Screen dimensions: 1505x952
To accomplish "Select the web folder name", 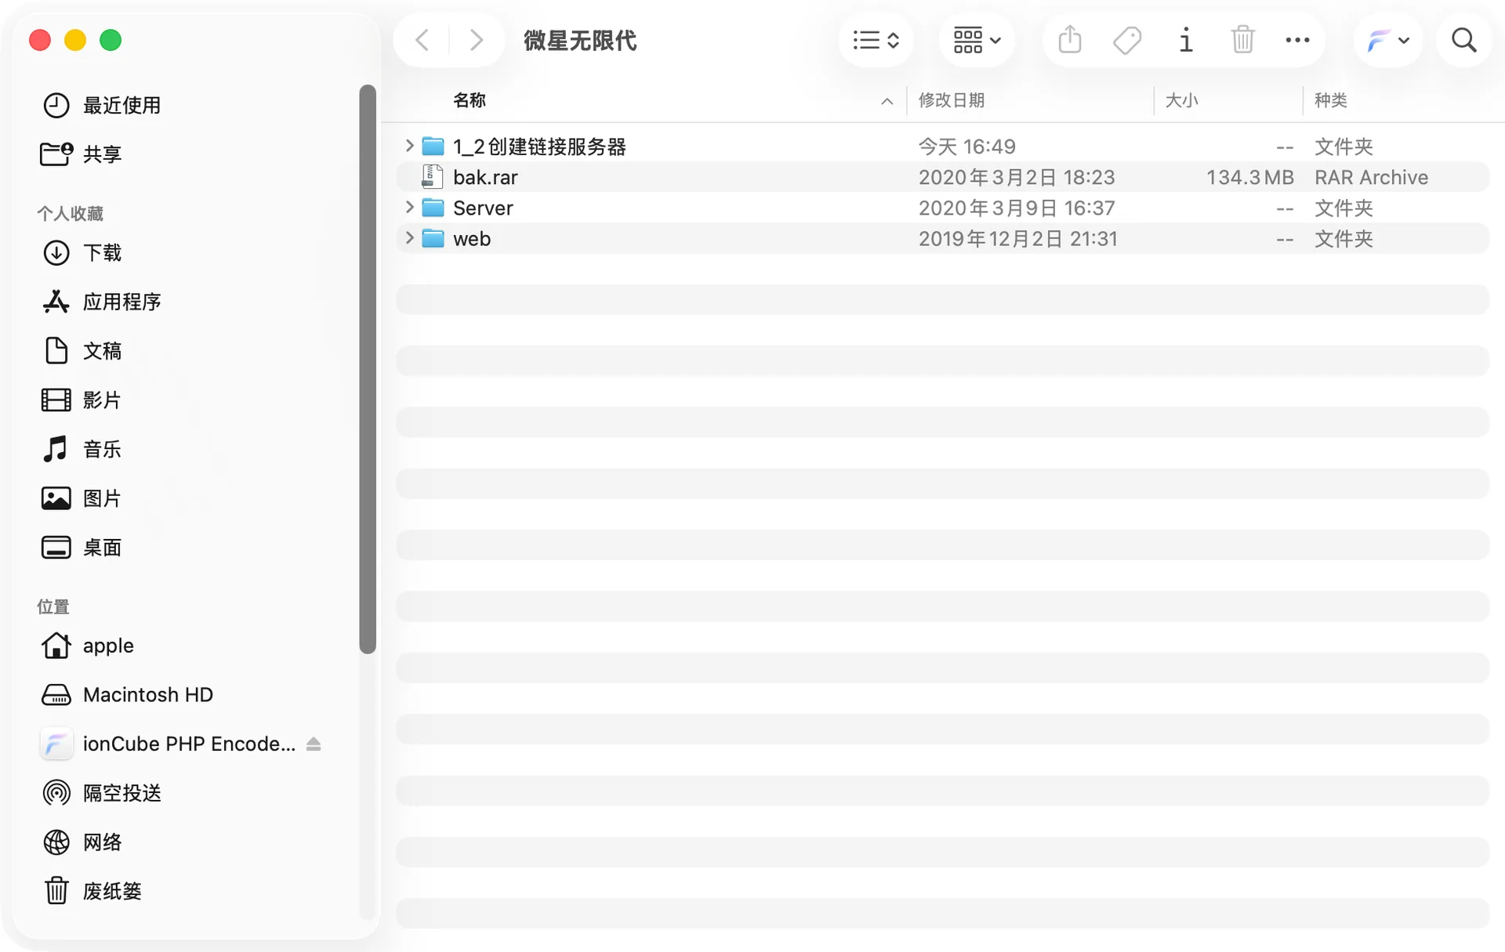I will (x=472, y=239).
